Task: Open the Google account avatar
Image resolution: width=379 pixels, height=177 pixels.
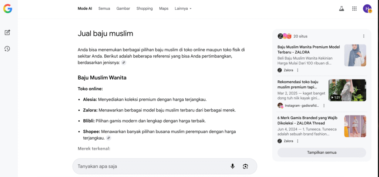Action: click(x=367, y=9)
